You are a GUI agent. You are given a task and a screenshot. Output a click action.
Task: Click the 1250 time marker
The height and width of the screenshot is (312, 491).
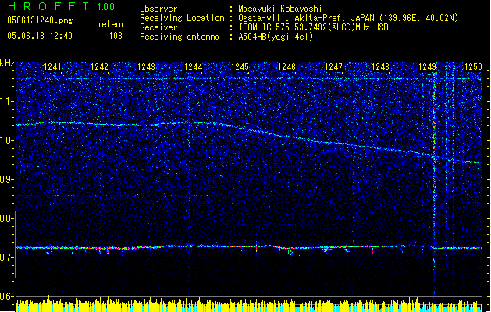473,67
